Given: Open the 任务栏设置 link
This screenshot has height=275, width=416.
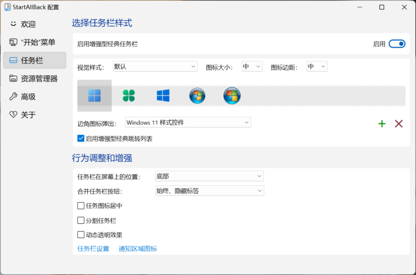Looking at the screenshot, I should (x=93, y=249).
